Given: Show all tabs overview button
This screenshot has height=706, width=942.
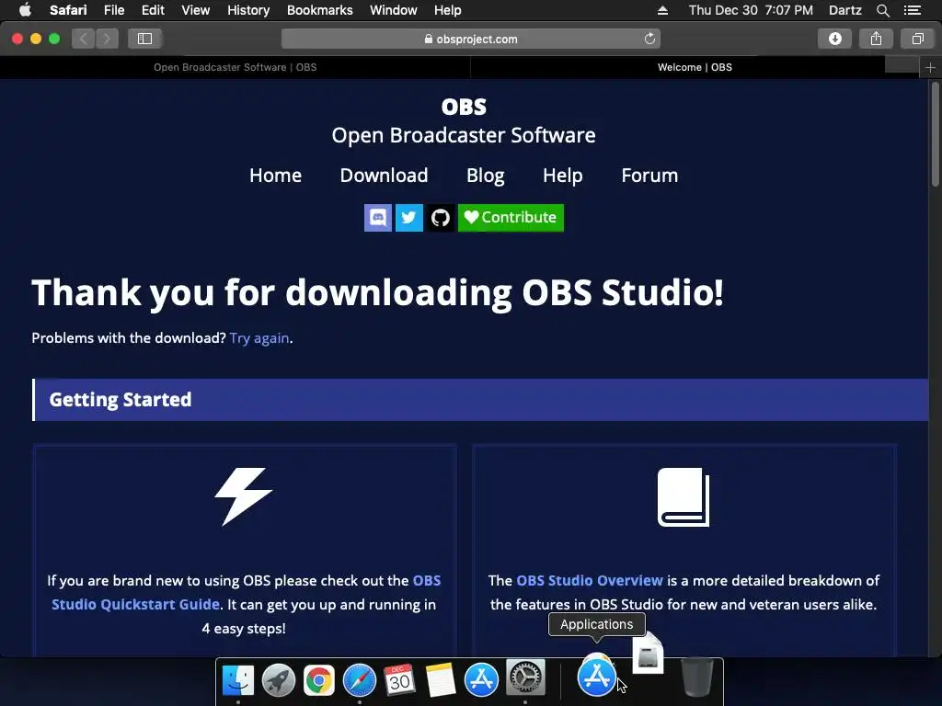Looking at the screenshot, I should click(917, 39).
